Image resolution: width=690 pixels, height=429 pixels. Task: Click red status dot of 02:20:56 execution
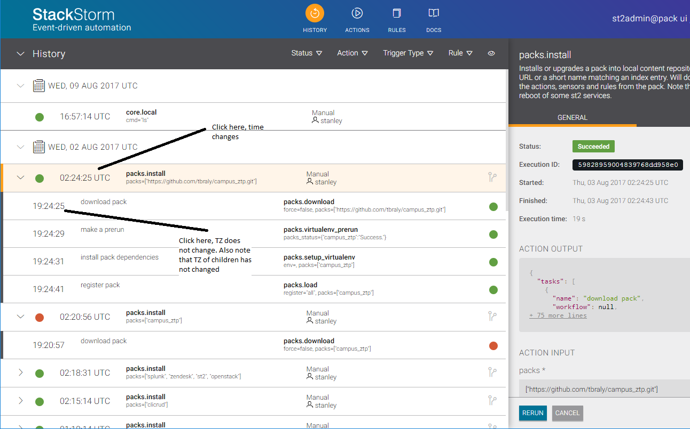(39, 317)
